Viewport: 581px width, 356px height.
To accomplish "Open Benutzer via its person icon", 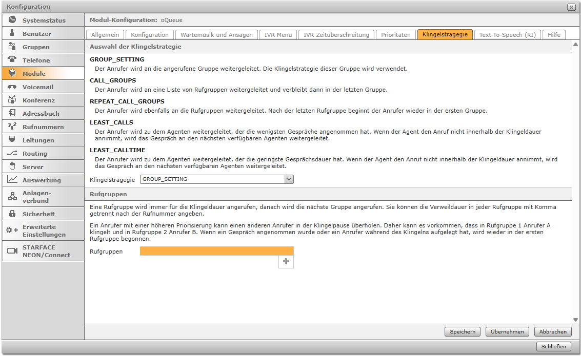I will pyautogui.click(x=12, y=33).
